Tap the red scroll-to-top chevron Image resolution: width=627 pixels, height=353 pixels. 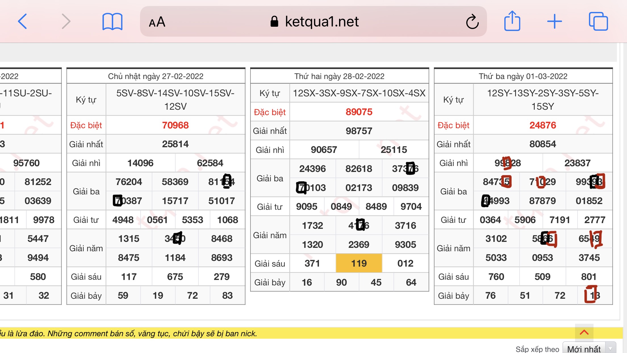[584, 332]
